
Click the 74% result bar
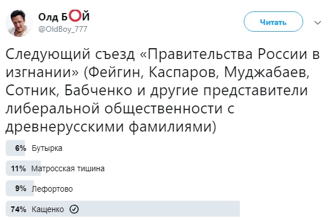123,209
